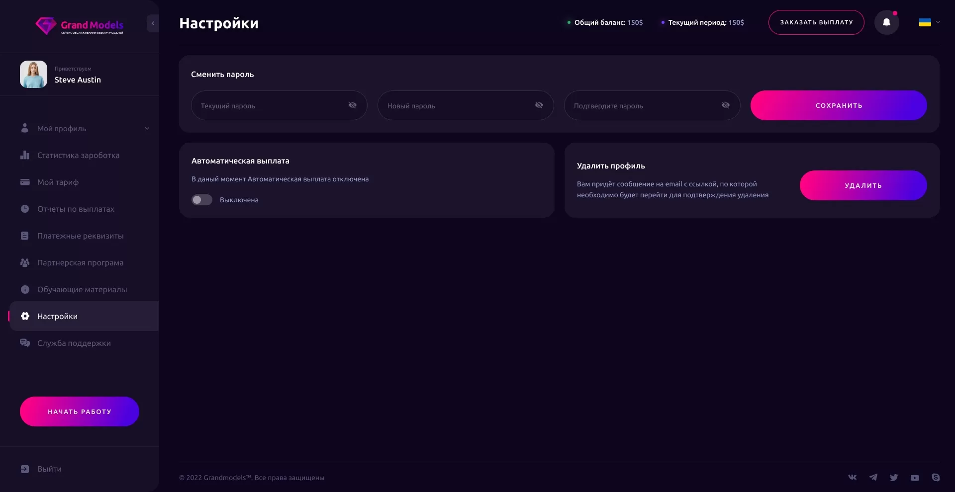Toggle visibility of Подтвердите пароль
Image resolution: width=955 pixels, height=492 pixels.
726,105
